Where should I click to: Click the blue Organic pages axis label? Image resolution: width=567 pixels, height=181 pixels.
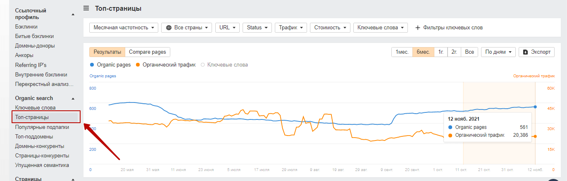pos(103,76)
